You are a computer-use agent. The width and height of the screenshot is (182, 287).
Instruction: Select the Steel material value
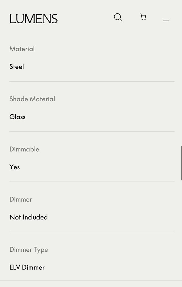17,67
